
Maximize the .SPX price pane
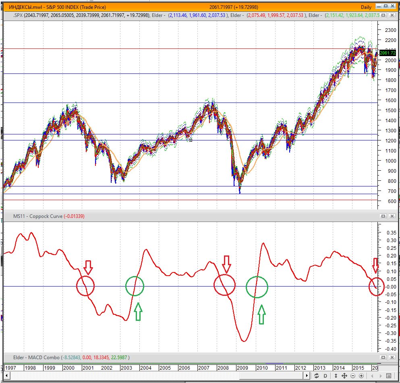point(383,15)
